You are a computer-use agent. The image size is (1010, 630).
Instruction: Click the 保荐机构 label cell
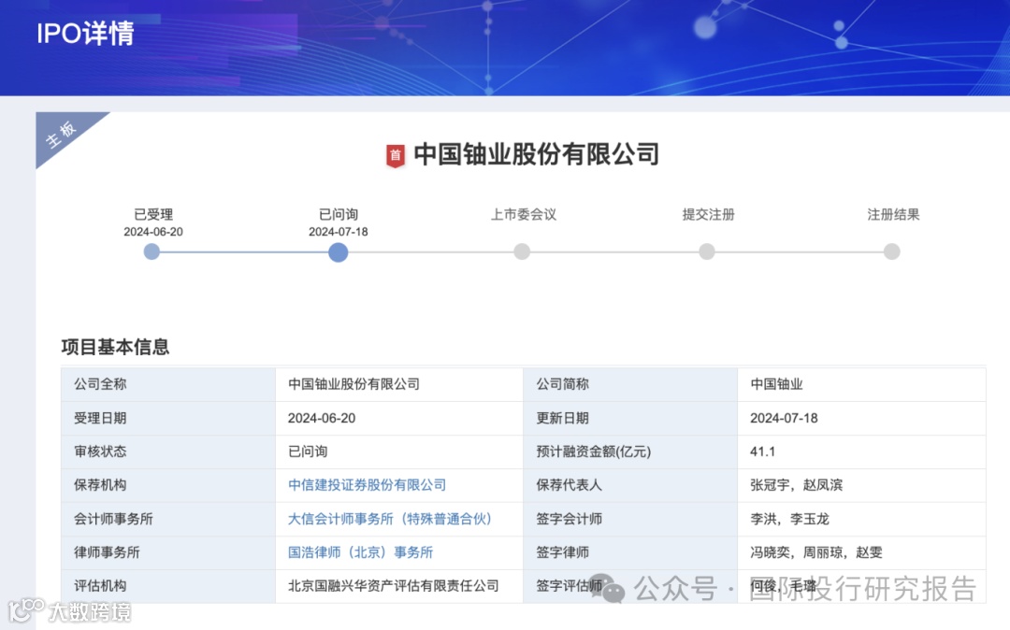(168, 485)
